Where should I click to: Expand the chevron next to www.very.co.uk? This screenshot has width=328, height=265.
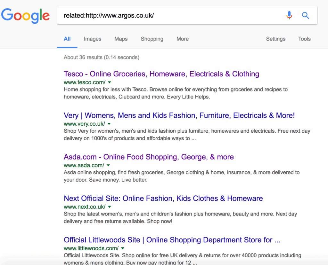[109, 124]
